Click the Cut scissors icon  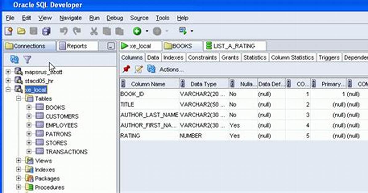click(x=94, y=31)
